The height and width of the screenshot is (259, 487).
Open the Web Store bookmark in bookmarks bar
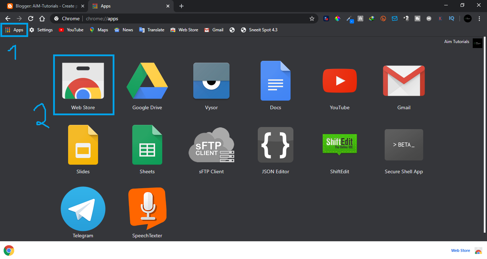click(184, 30)
